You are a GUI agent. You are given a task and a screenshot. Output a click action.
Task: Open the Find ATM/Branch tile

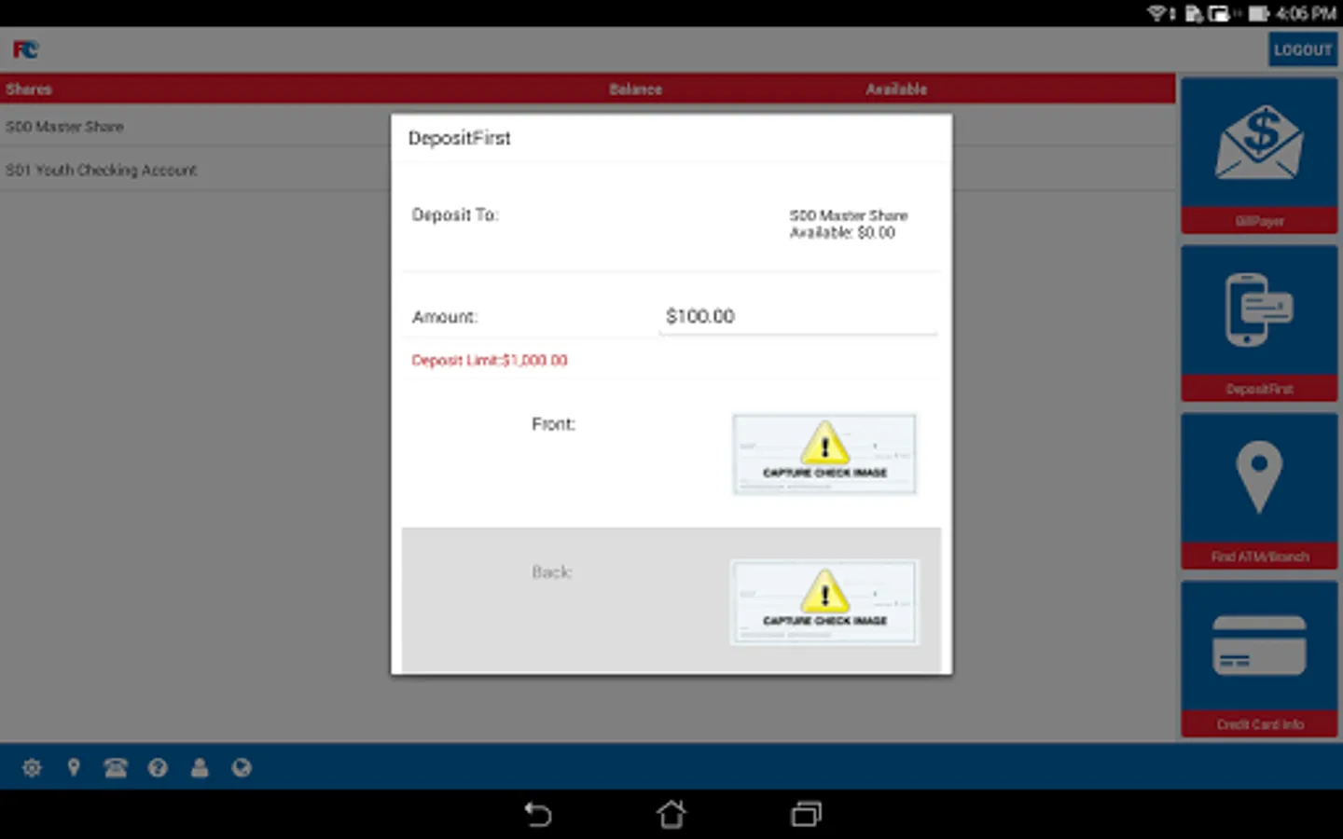click(1259, 491)
